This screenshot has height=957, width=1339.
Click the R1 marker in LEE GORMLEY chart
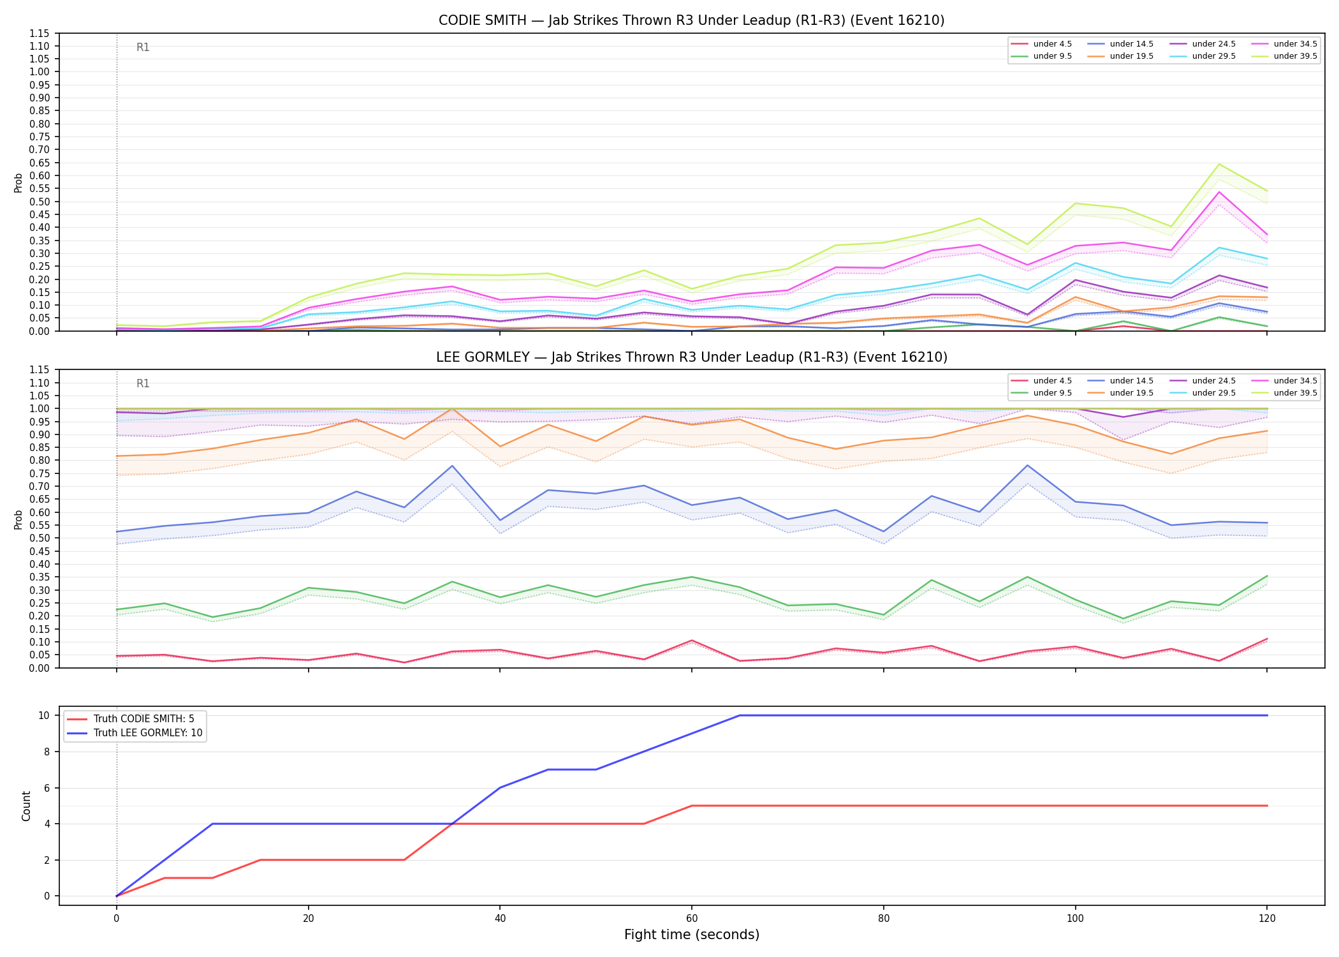(x=143, y=383)
